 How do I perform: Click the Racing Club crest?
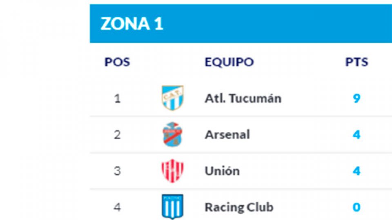[173, 207]
